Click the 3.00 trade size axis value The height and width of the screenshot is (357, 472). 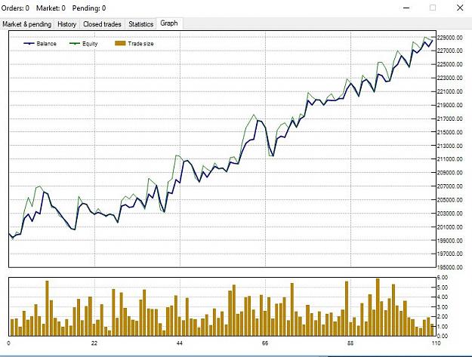[443, 306]
